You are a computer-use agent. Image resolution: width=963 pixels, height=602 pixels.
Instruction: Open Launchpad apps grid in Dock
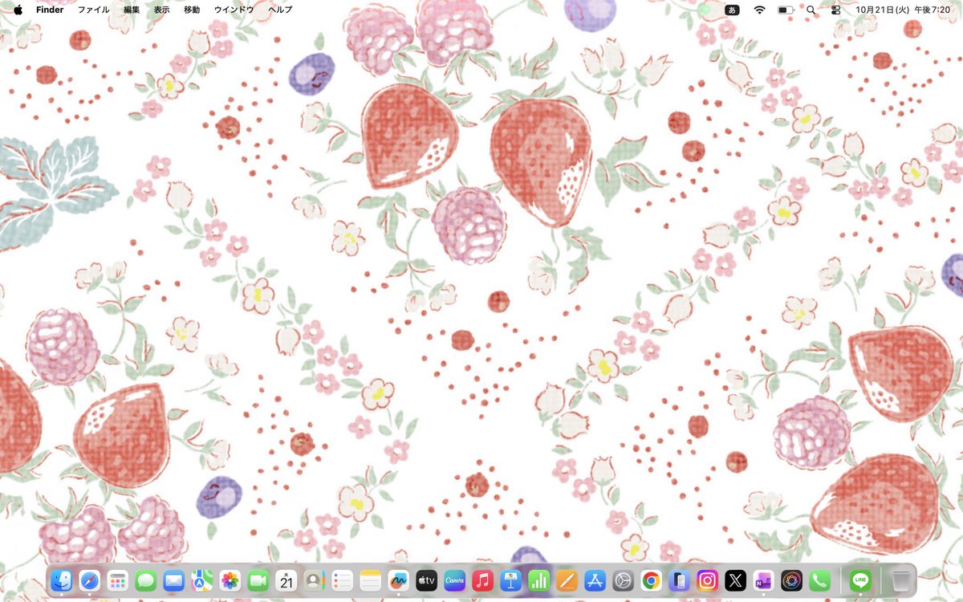118,580
